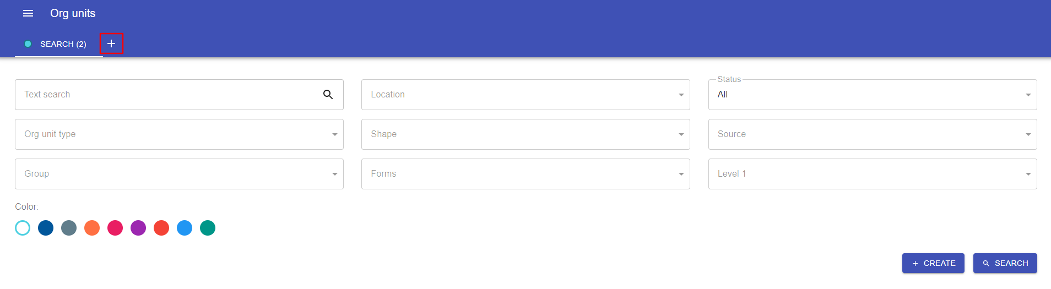Open the Source dropdown
The image size is (1051, 289).
pyautogui.click(x=873, y=134)
